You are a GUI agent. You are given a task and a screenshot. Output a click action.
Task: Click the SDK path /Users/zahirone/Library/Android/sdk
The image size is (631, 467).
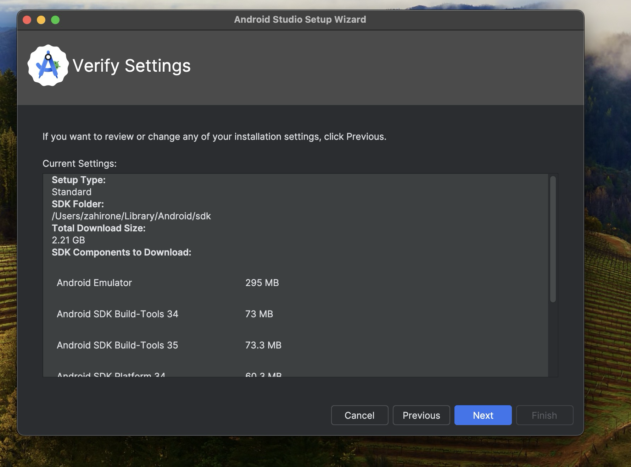(131, 216)
